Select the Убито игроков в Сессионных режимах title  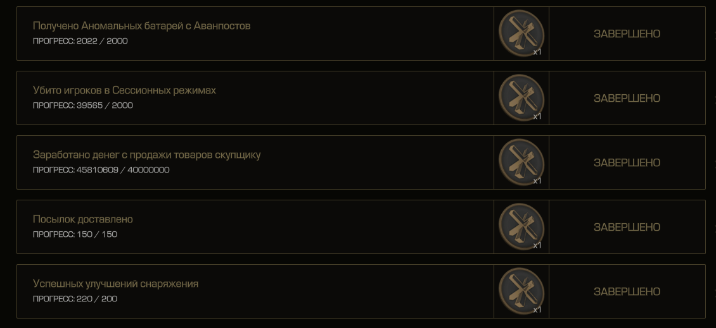124,90
